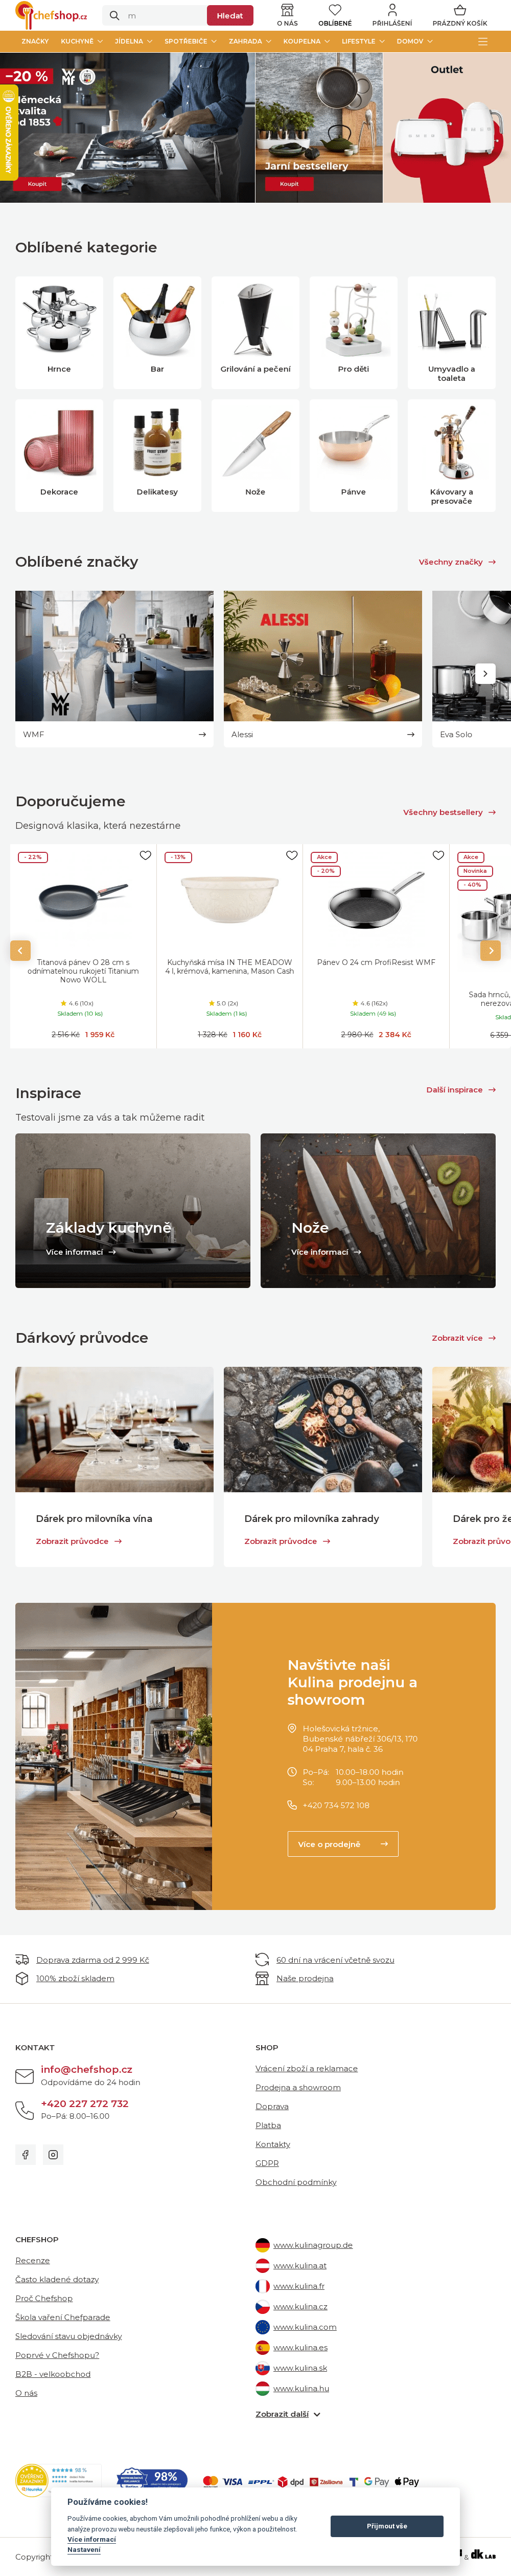Open the LIFESTYLE menu item
Image resolution: width=511 pixels, height=2576 pixels.
coord(363,41)
